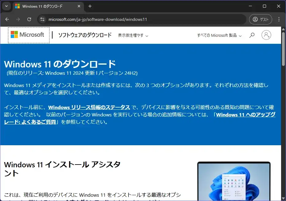
Task: Expand the 表示数を増やす menu
Action: coord(133,36)
